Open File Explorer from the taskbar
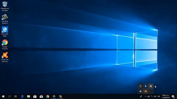This screenshot has height=99, width=177. (28, 97)
